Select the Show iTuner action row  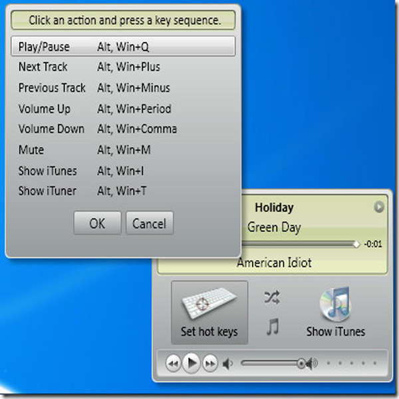pos(123,191)
